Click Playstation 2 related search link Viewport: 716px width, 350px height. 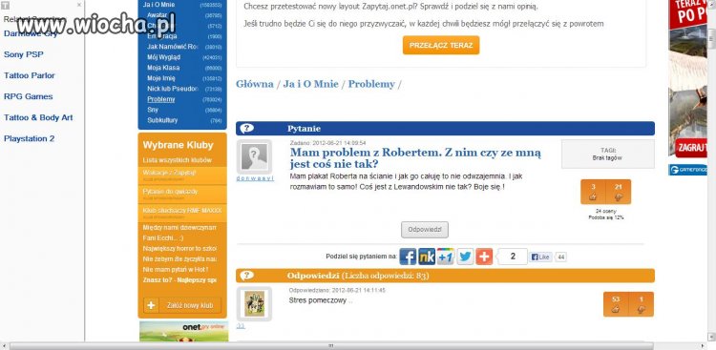tap(30, 138)
